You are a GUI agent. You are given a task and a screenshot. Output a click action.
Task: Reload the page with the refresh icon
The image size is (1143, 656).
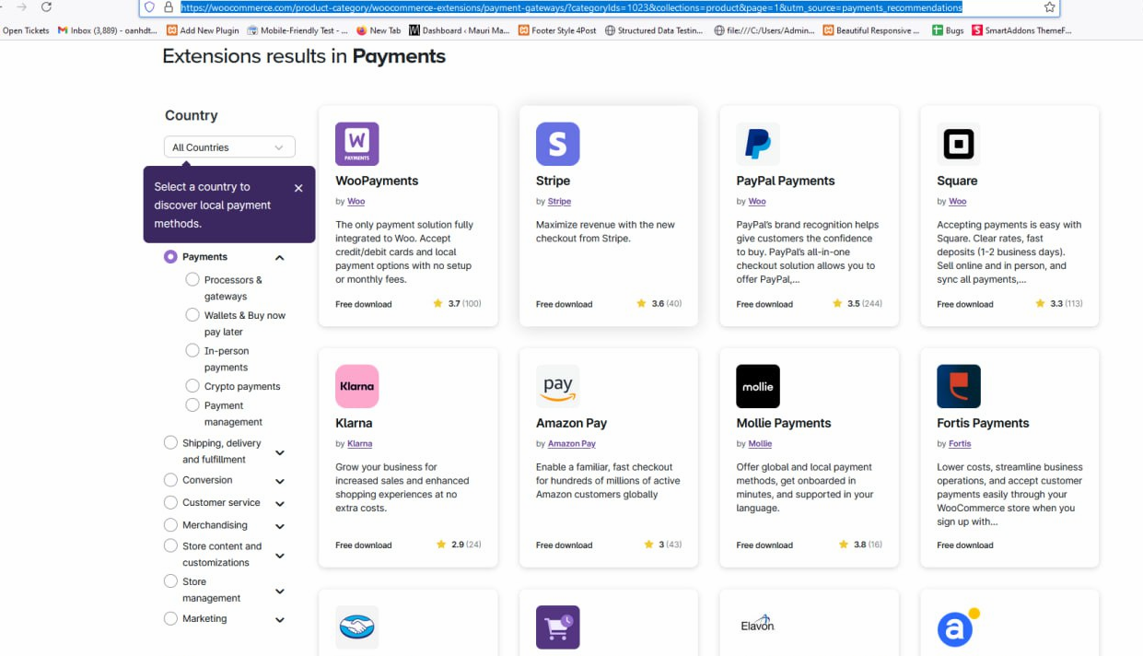coord(46,7)
